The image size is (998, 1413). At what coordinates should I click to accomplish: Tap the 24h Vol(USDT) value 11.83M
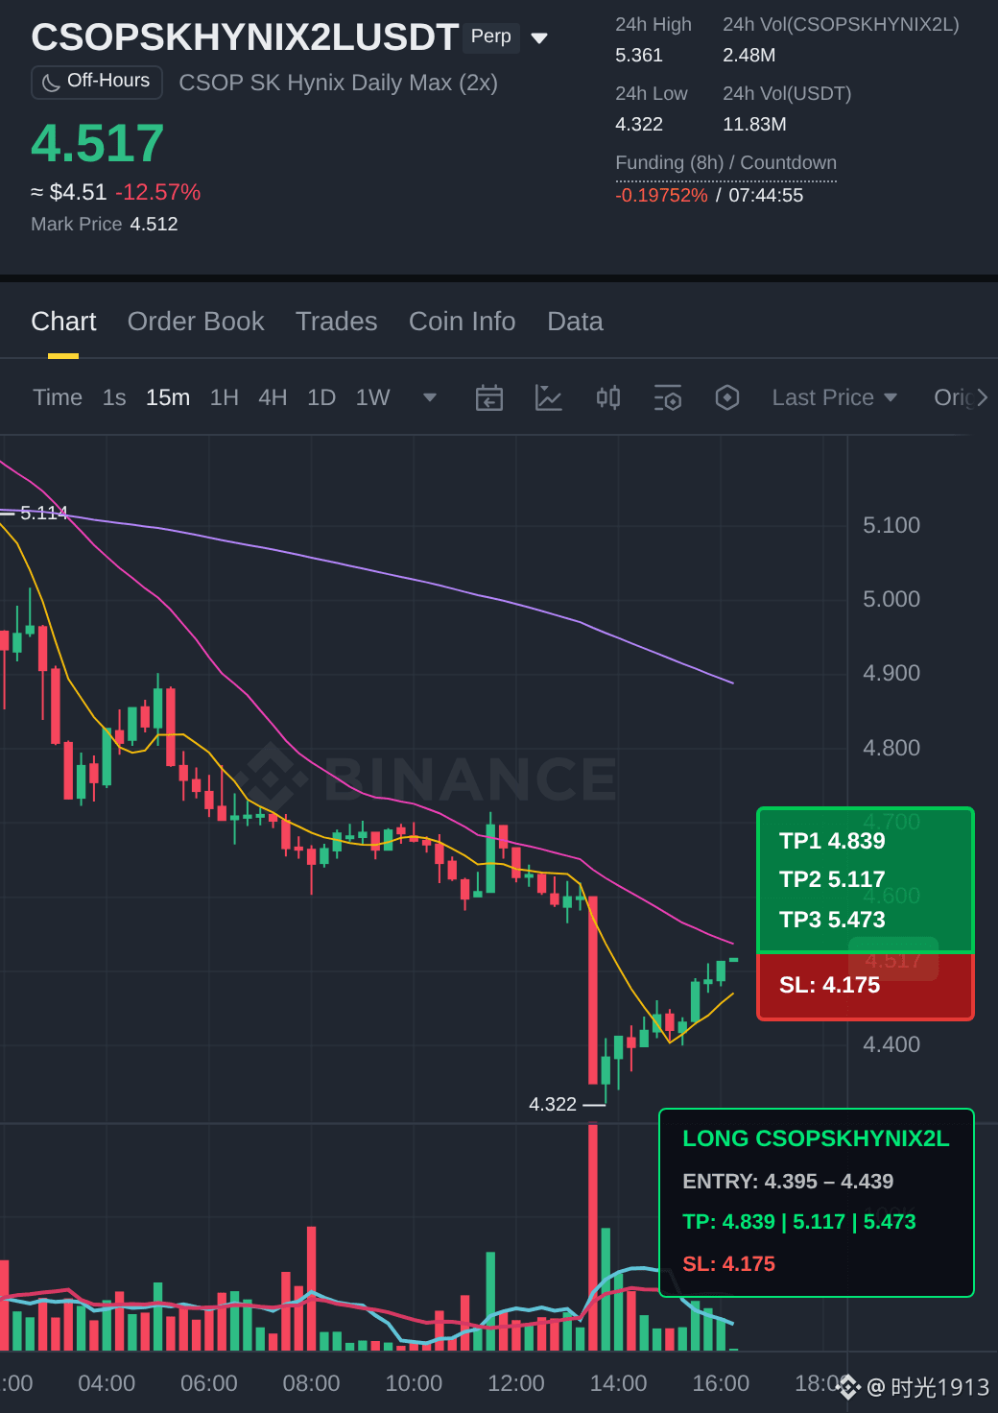click(x=754, y=124)
